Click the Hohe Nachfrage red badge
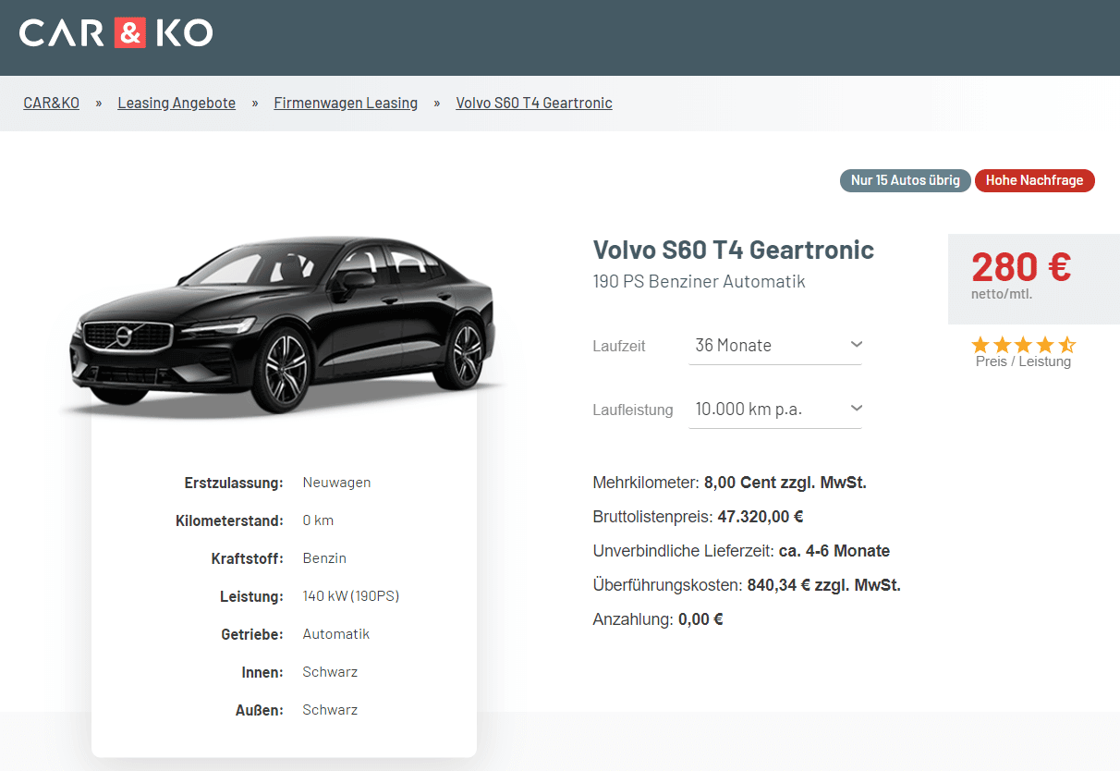The width and height of the screenshot is (1120, 771). (1034, 180)
